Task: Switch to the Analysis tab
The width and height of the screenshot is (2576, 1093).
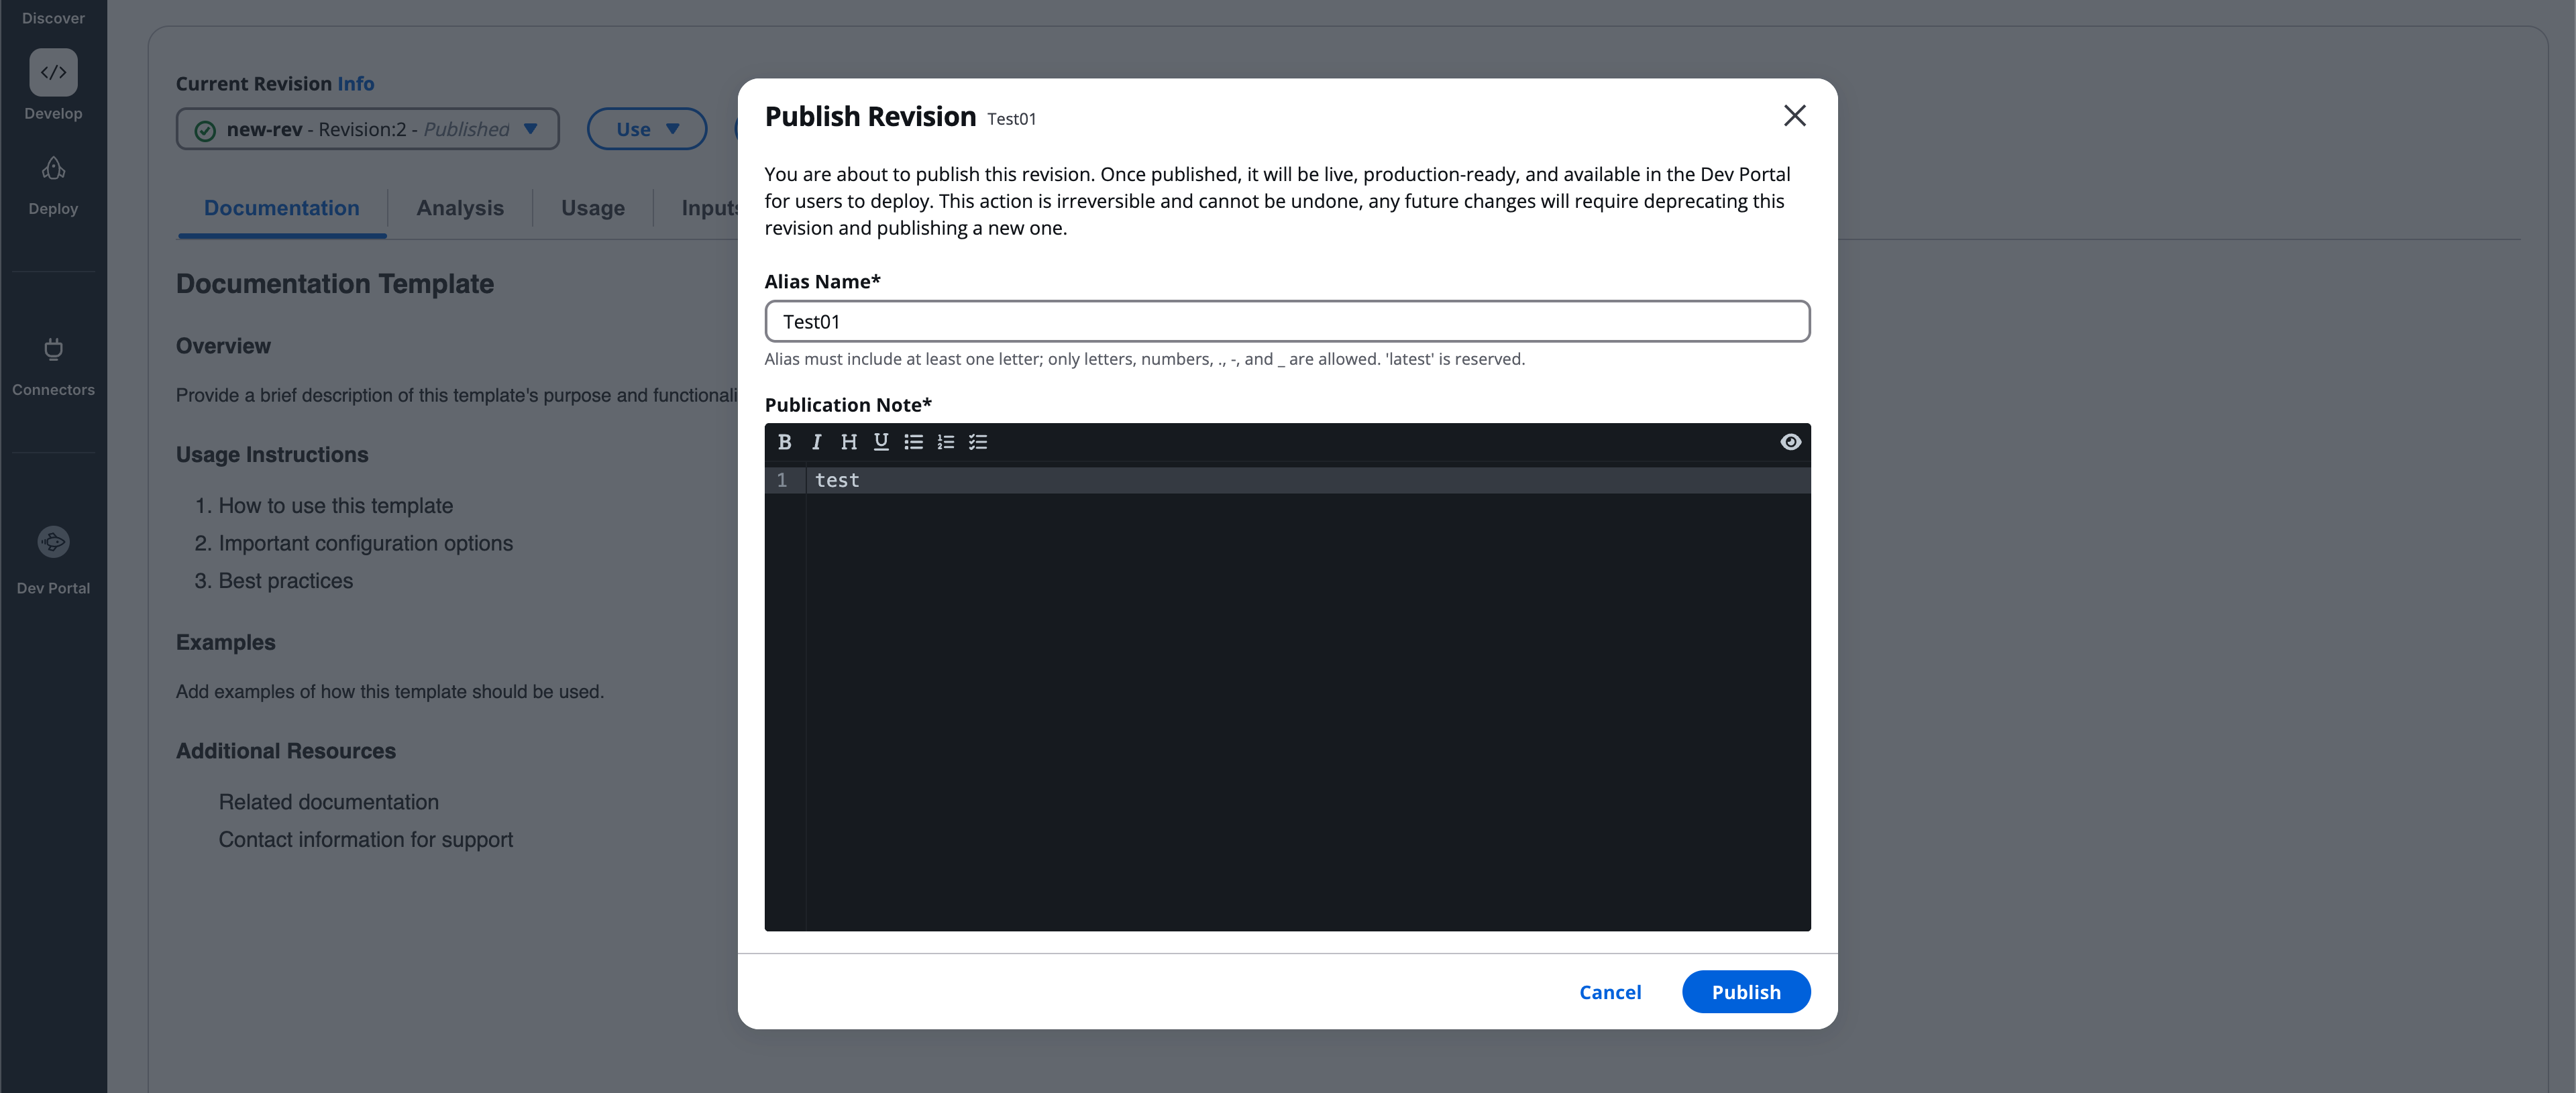Action: tap(459, 208)
